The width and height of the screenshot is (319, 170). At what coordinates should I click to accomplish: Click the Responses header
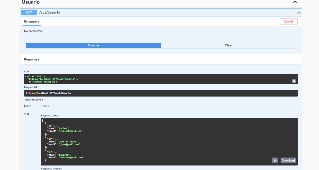click(x=32, y=59)
